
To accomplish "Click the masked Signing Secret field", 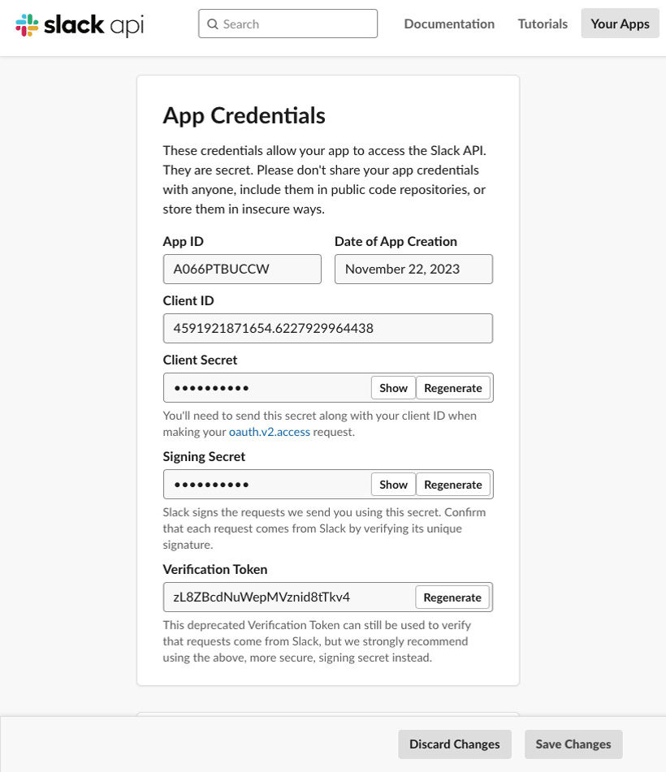I will coord(267,485).
